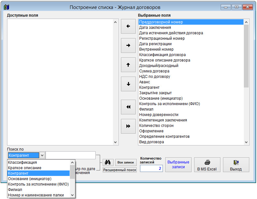Select Аванс field

click(191, 82)
